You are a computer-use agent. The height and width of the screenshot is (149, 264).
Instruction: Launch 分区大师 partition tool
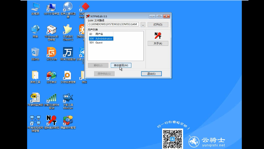coord(52,54)
